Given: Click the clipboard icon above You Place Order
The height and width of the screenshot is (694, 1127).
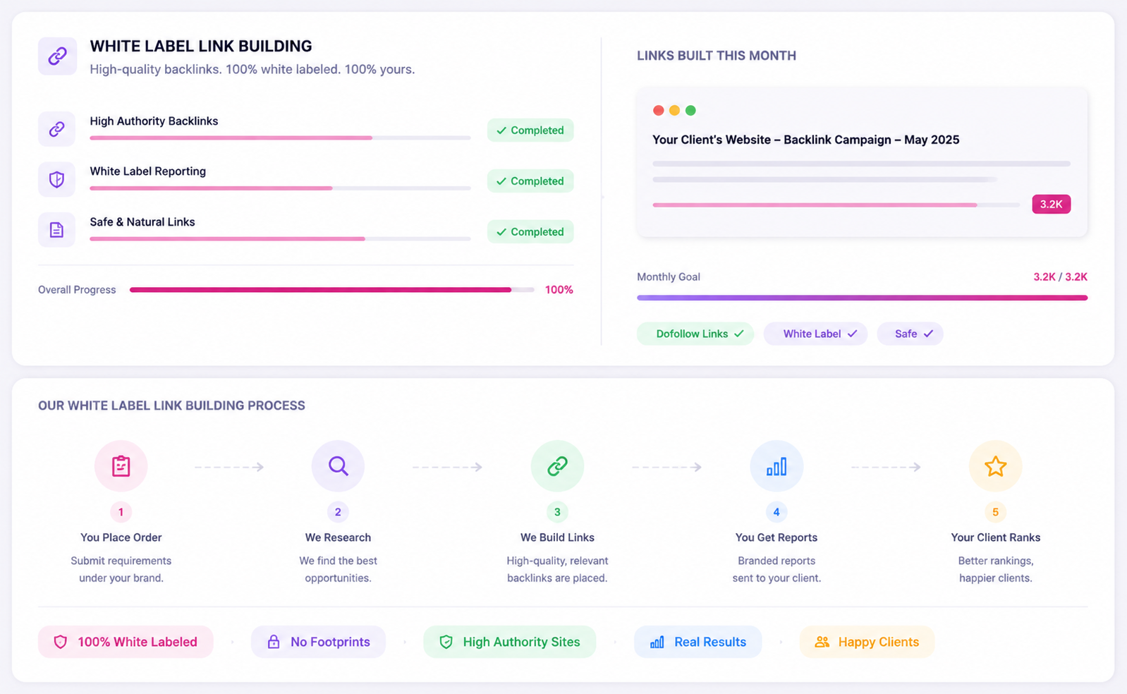Looking at the screenshot, I should click(x=121, y=466).
